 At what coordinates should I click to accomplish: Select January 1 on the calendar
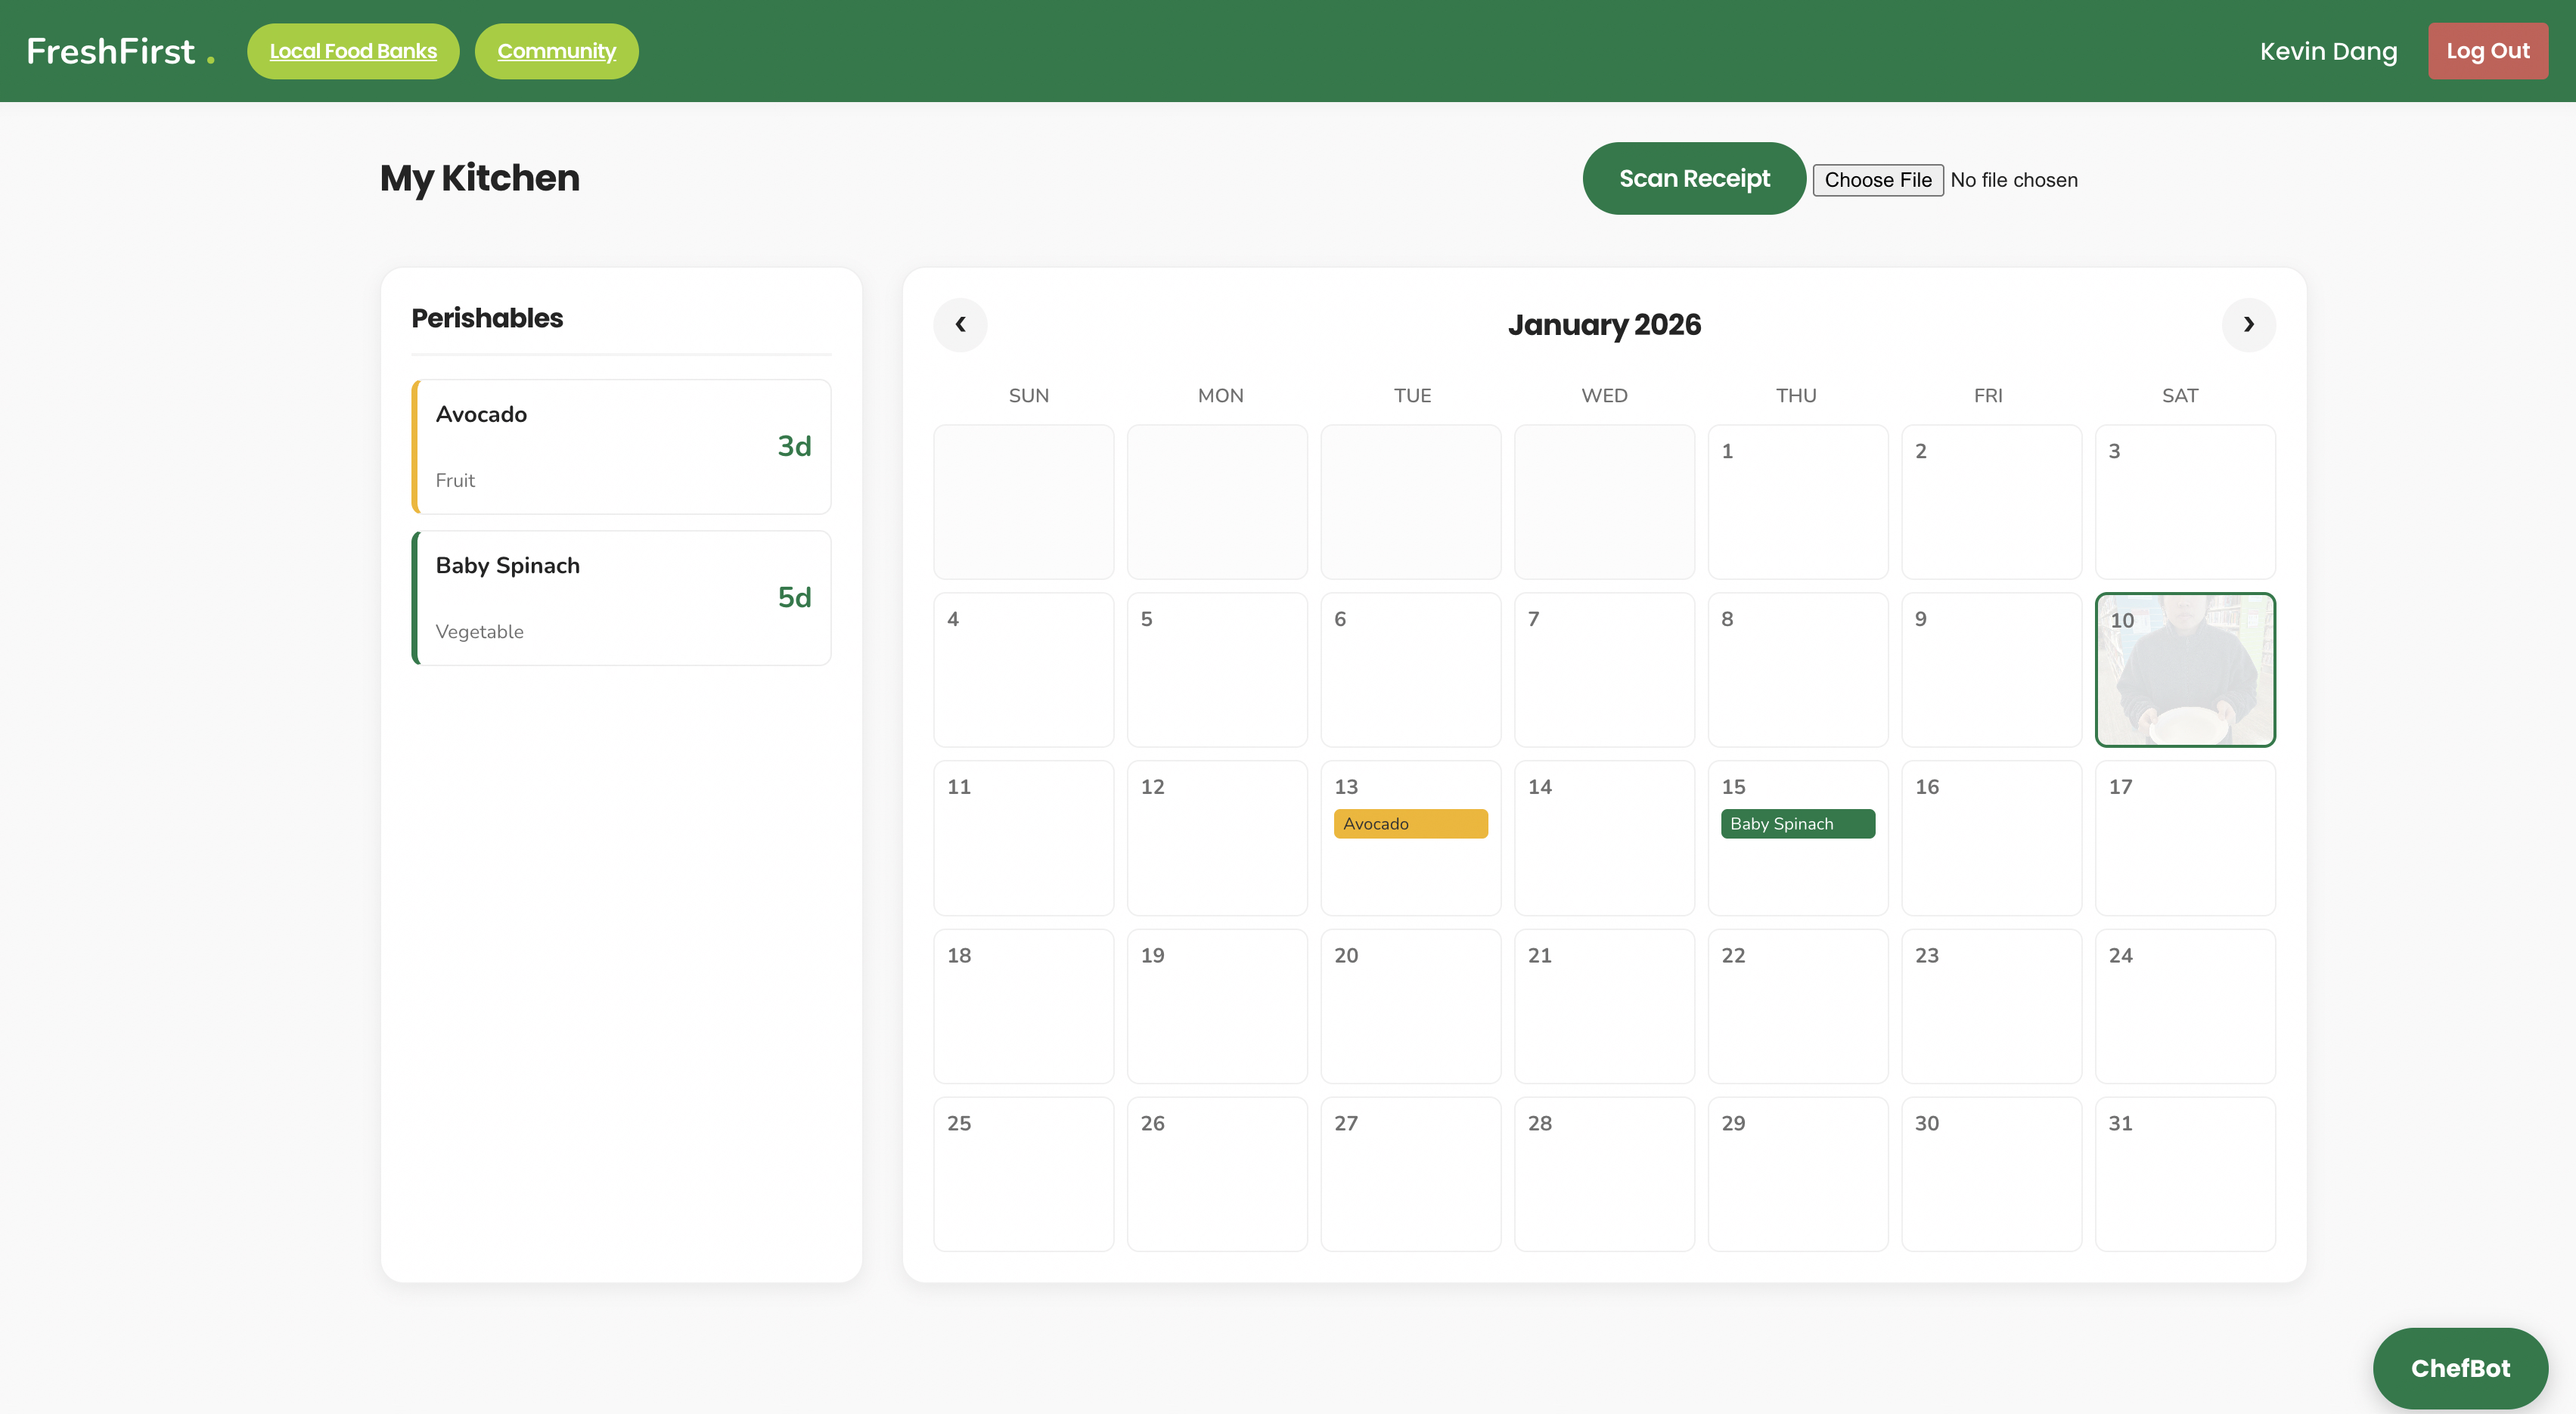point(1797,501)
